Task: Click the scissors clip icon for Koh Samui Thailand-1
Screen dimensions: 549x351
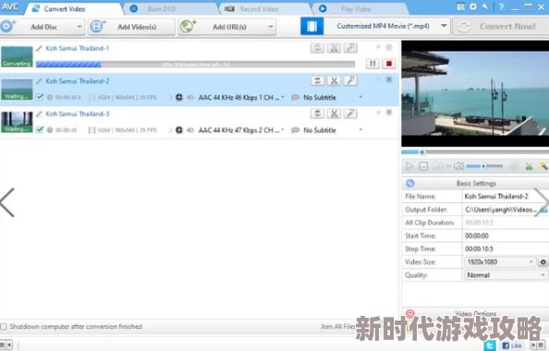Action: tap(334, 48)
